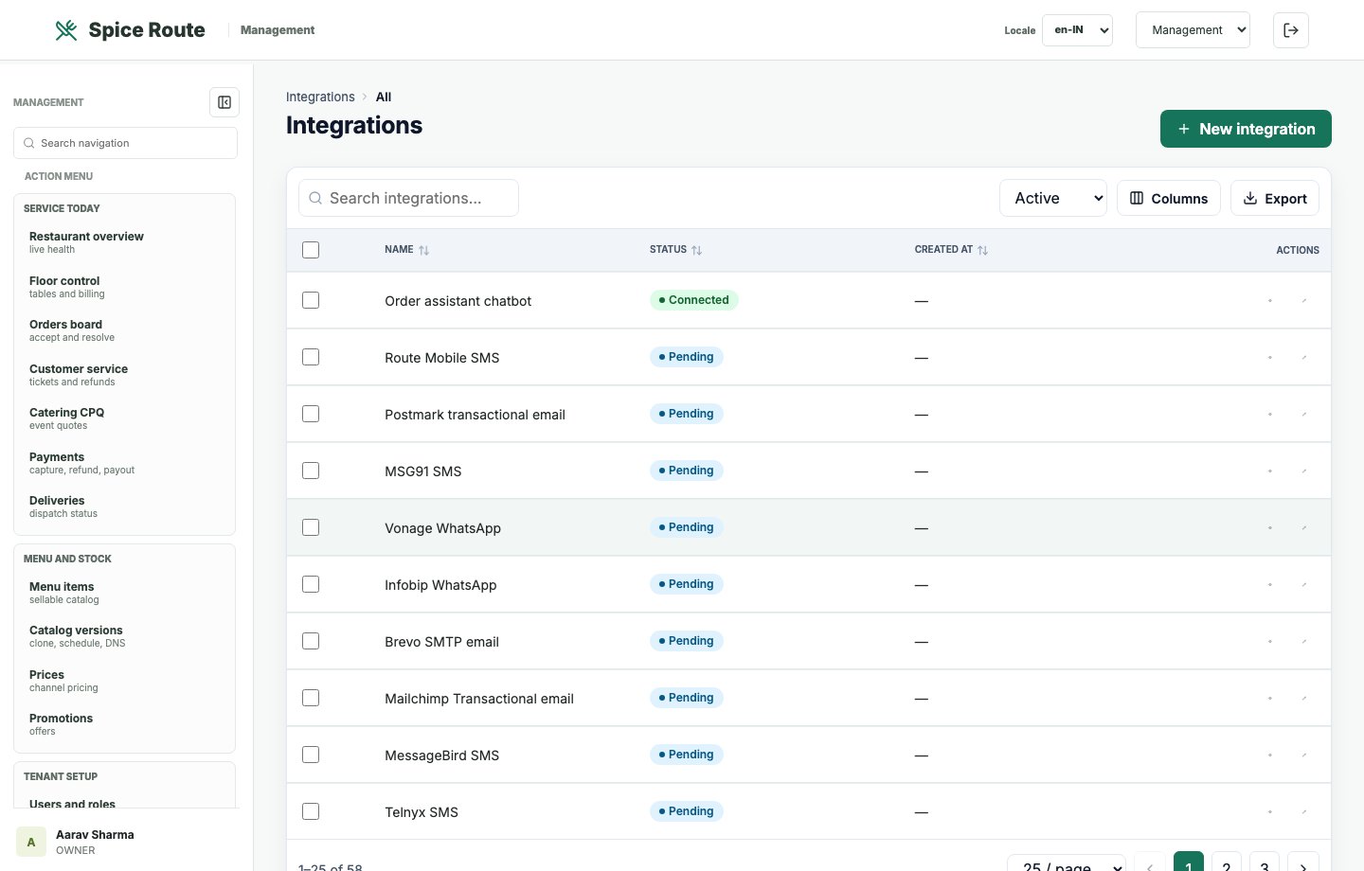Click the pencil icon for MessageBird SMS
This screenshot has width=1364, height=871.
[1304, 755]
